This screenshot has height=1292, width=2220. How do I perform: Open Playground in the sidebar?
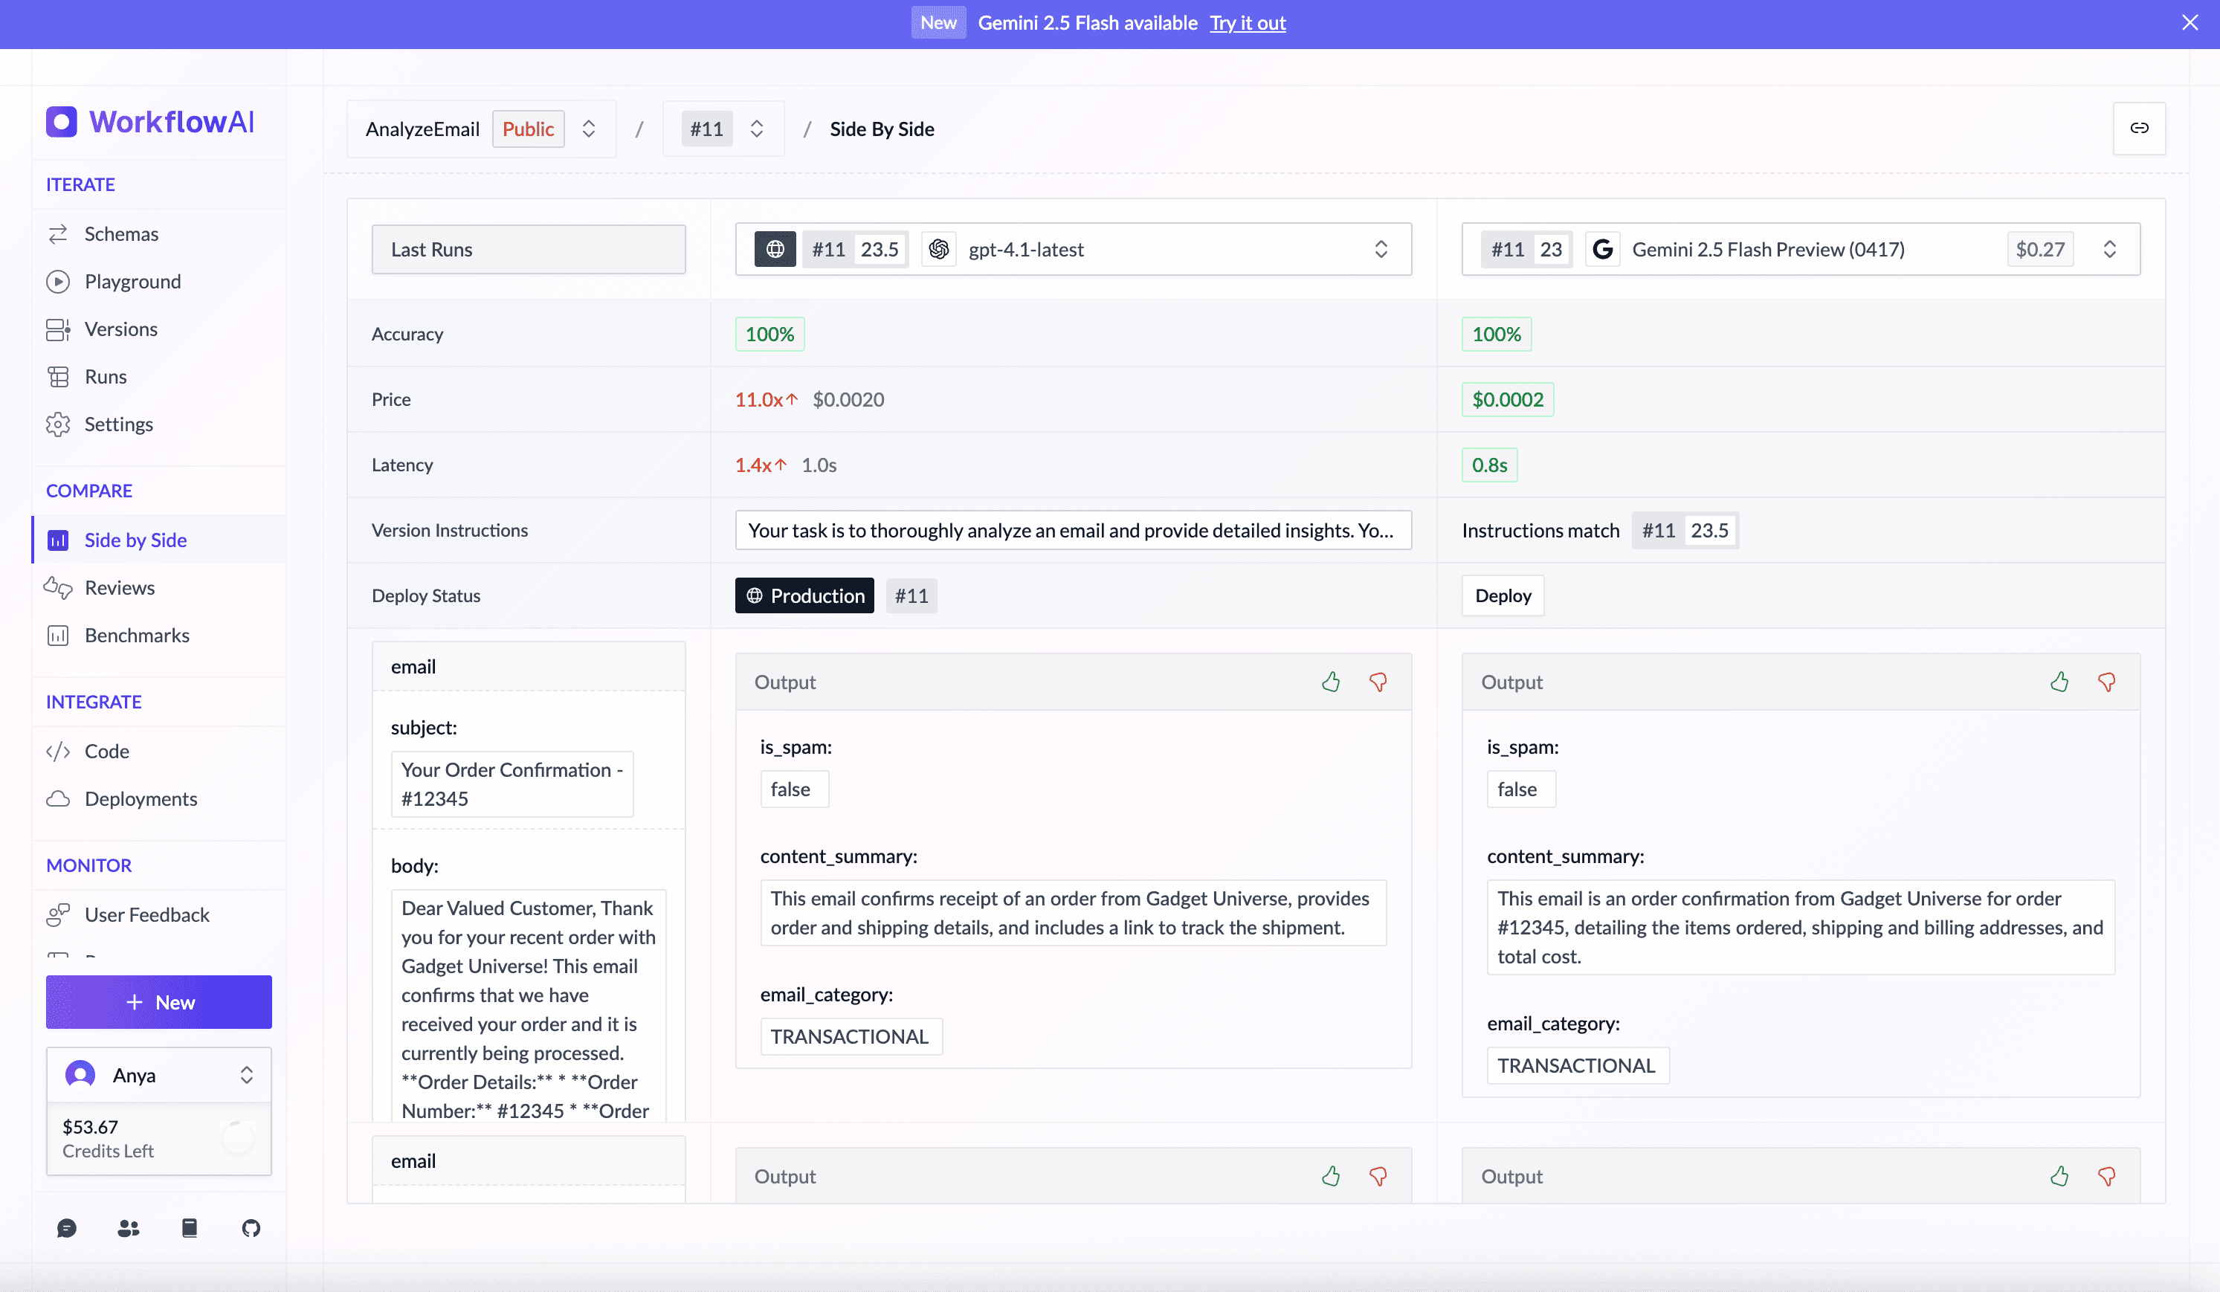click(x=132, y=281)
